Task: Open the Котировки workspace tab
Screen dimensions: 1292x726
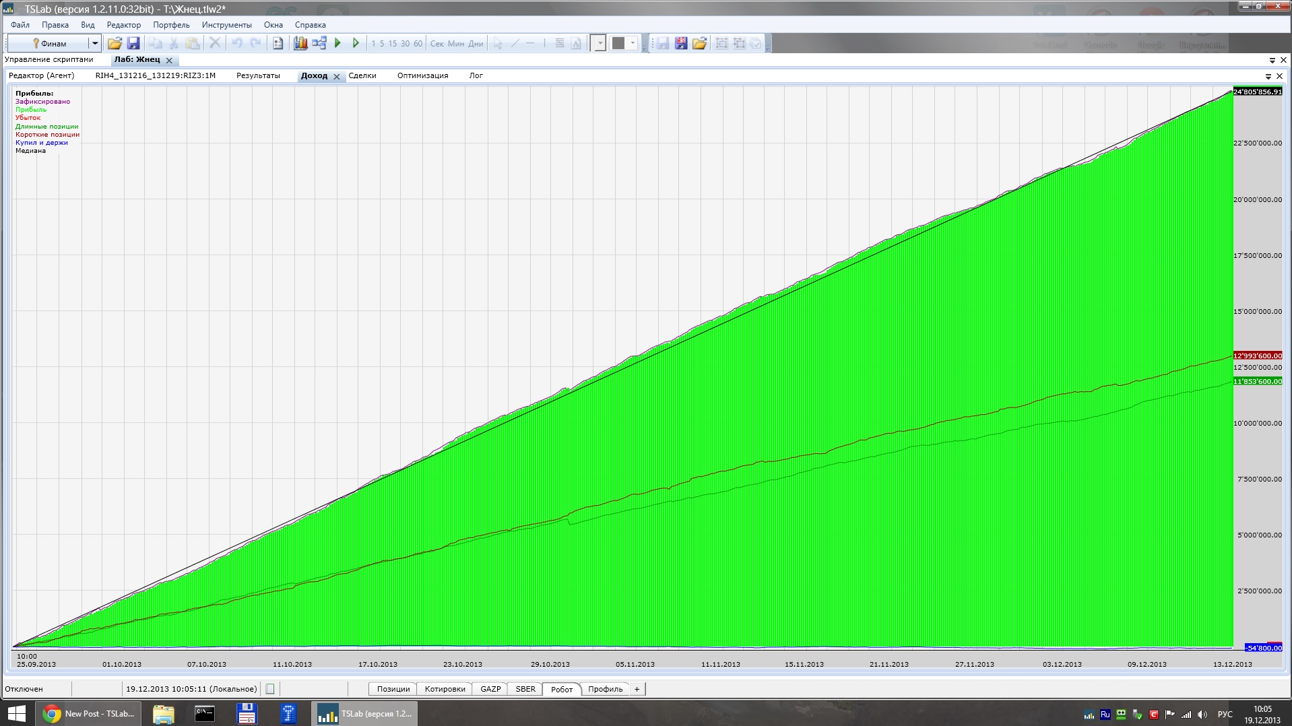Action: [445, 689]
